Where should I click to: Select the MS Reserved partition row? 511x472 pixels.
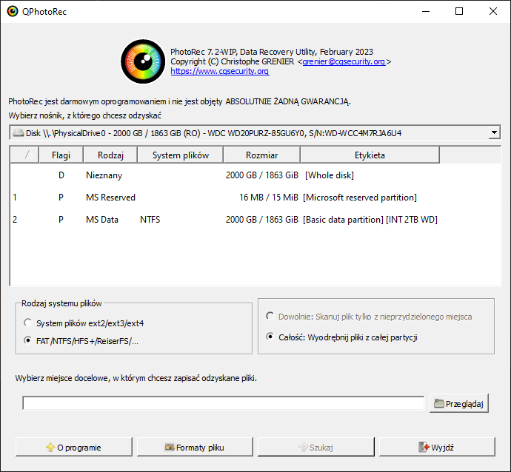coord(255,198)
